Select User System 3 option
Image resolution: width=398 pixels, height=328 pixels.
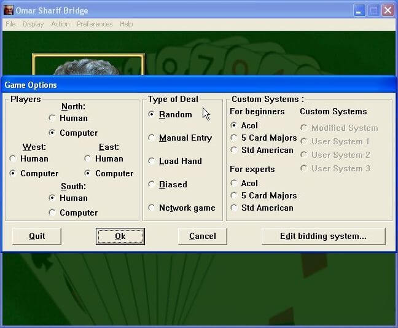[x=335, y=168]
